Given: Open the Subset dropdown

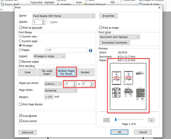Looking at the screenshot, I should (x=49, y=56).
